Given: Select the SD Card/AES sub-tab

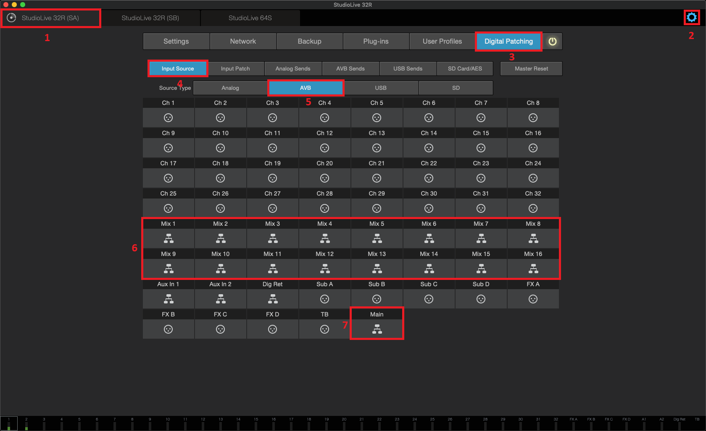Looking at the screenshot, I should (x=465, y=68).
